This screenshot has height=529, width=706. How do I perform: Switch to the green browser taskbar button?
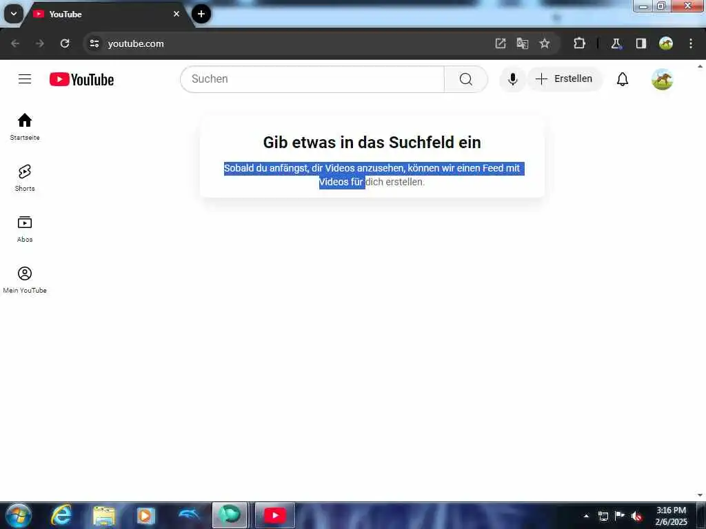(230, 515)
